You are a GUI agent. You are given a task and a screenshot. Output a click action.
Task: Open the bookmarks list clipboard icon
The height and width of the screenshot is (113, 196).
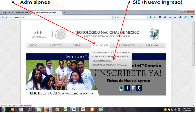[x=155, y=17]
